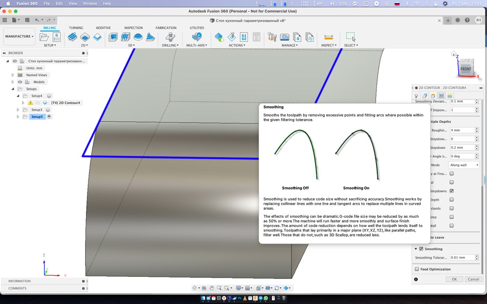The image size is (487, 304).
Task: Toggle the Wall checkbox
Action: point(452,226)
